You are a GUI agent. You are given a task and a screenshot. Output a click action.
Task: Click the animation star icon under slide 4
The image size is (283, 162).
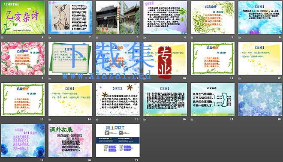click(145, 38)
